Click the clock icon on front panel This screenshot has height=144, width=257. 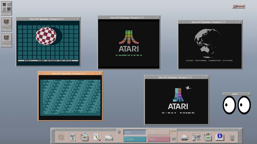(61, 137)
